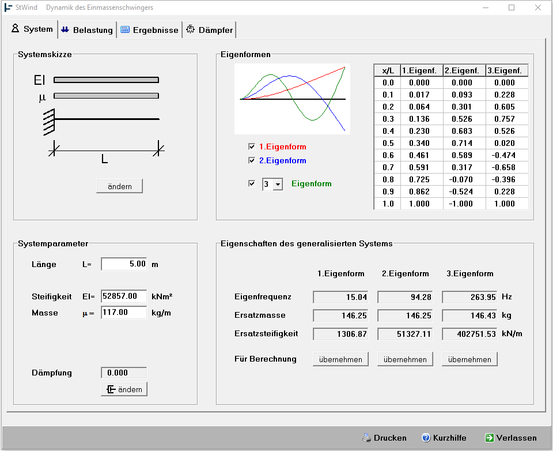
Task: Click Ersatzsteifigkeit value 1306.87
Action: (340, 334)
